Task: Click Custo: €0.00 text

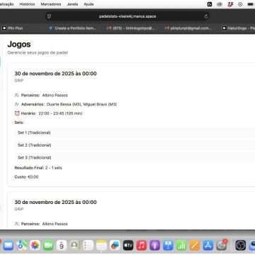Action: tap(26, 177)
